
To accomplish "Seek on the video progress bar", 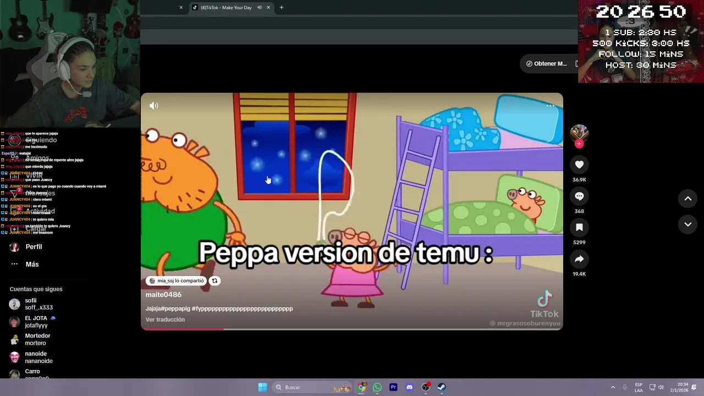I will (x=352, y=329).
